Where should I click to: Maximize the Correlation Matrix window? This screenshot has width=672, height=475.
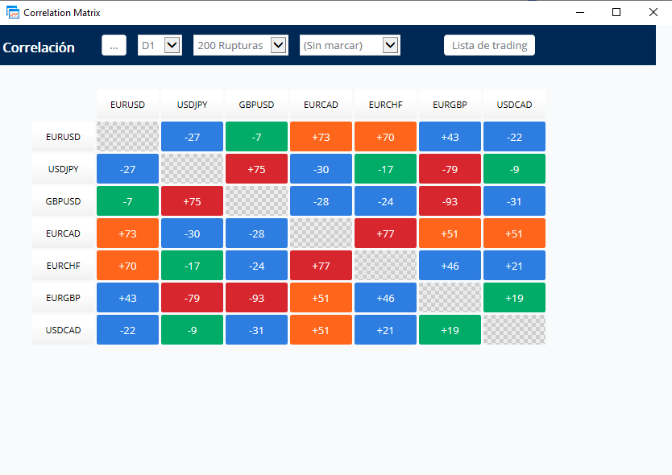(x=616, y=12)
